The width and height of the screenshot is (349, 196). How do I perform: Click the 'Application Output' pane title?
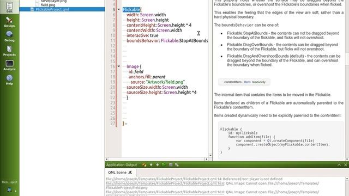122,165
